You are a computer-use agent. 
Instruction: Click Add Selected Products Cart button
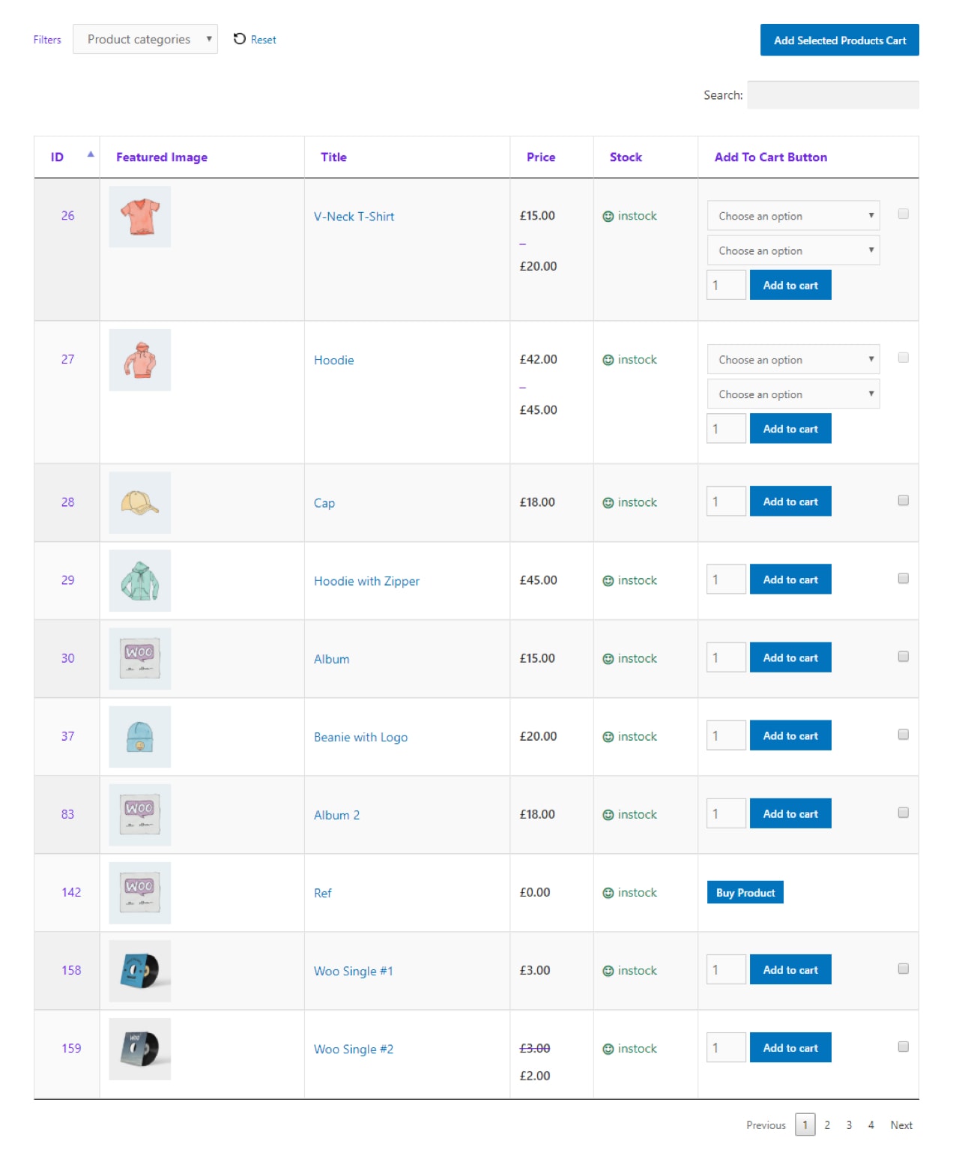coord(840,40)
